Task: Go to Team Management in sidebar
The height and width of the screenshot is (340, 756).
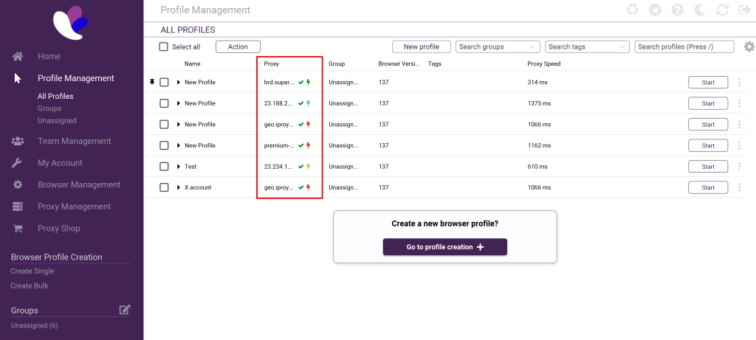Action: point(74,141)
